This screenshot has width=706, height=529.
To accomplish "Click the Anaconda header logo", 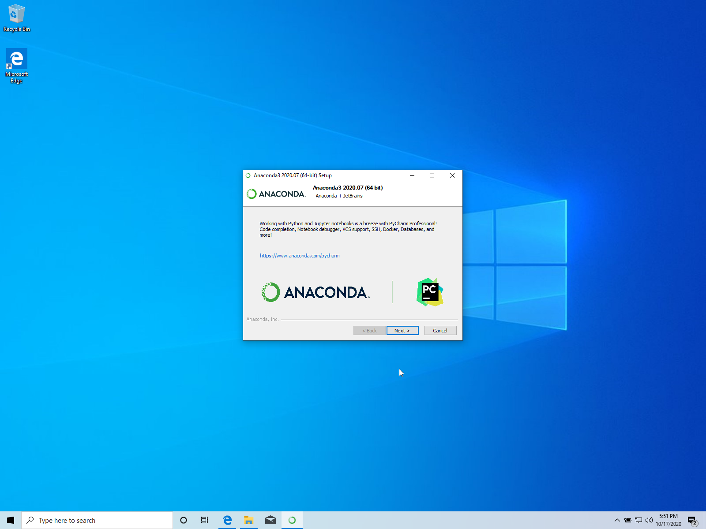I will pos(276,194).
